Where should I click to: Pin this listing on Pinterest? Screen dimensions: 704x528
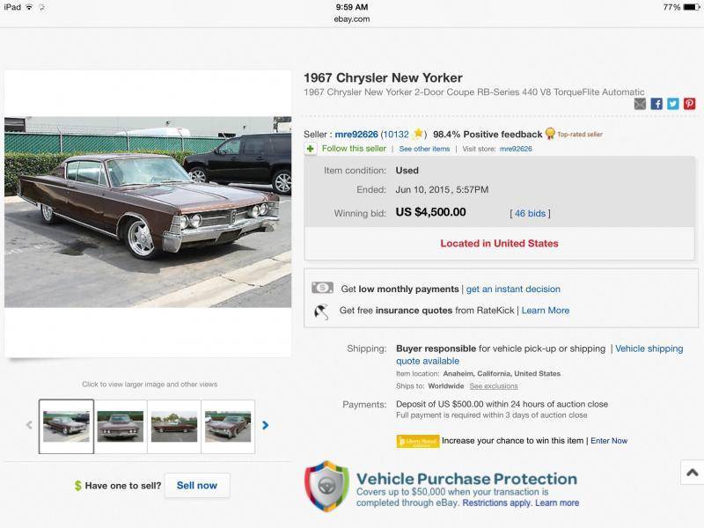point(690,104)
